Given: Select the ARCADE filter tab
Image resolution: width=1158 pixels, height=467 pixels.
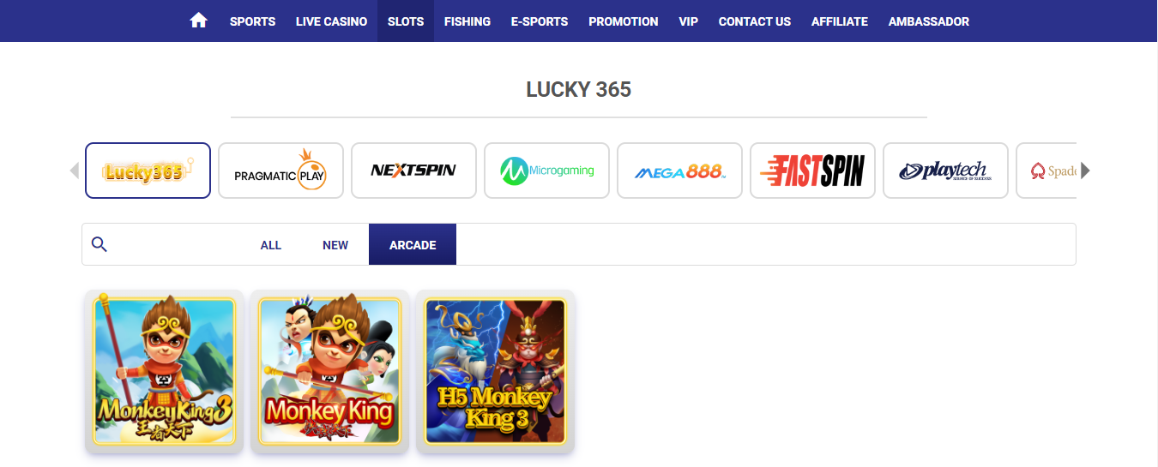Looking at the screenshot, I should coord(413,245).
